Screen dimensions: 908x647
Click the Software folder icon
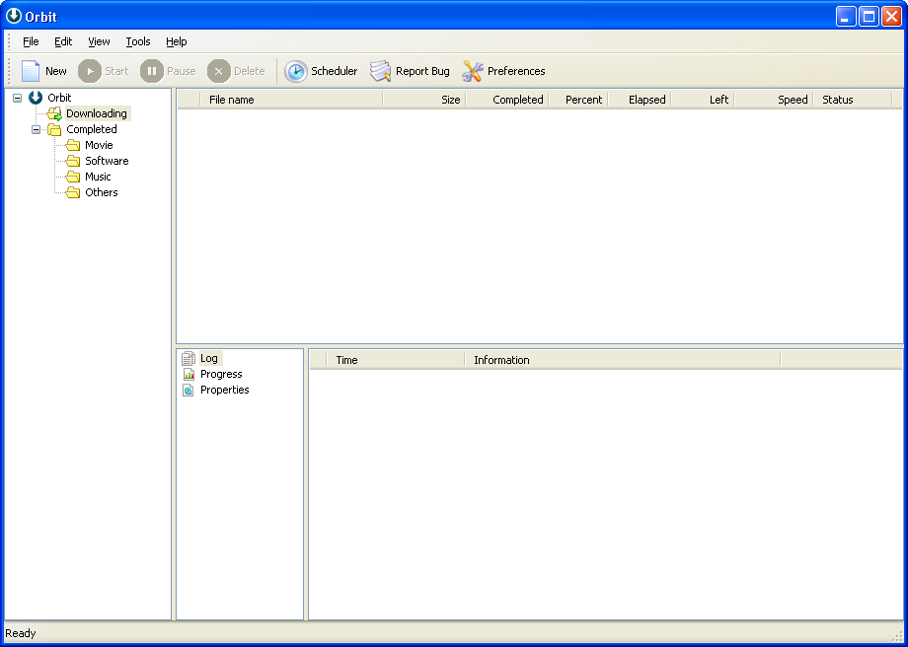[x=73, y=161]
